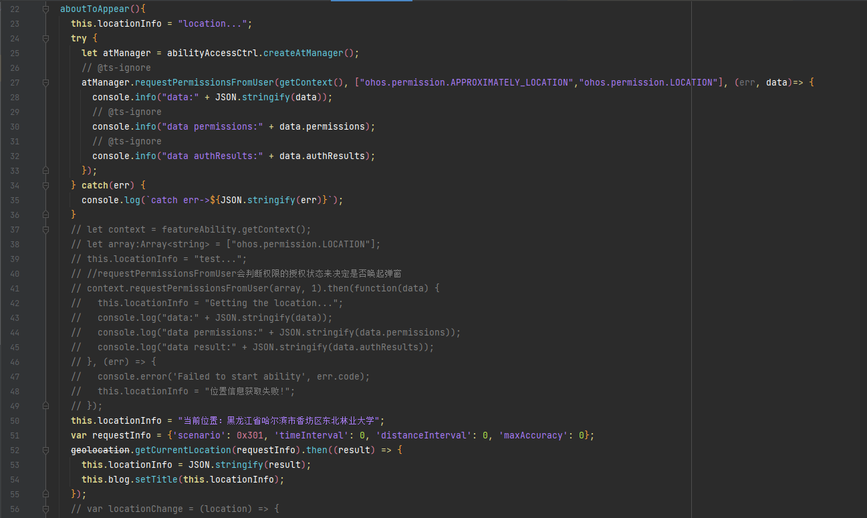The image size is (867, 518).
Task: Fold the locationChange comment at line 56
Action: (46, 509)
